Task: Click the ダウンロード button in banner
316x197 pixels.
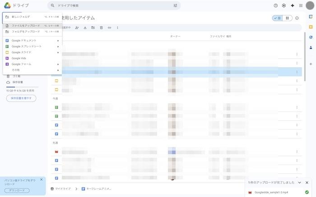Action: [x=17, y=190]
